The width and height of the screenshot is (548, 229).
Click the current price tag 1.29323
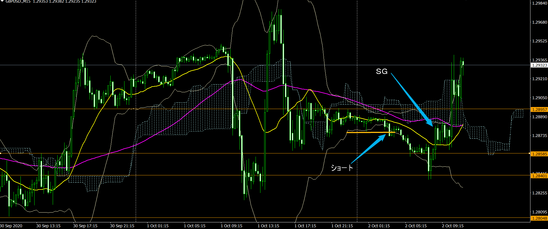coord(539,65)
